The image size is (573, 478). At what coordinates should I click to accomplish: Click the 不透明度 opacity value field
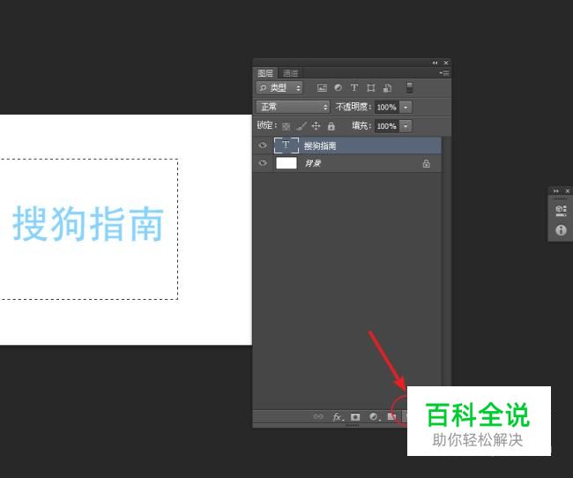387,108
